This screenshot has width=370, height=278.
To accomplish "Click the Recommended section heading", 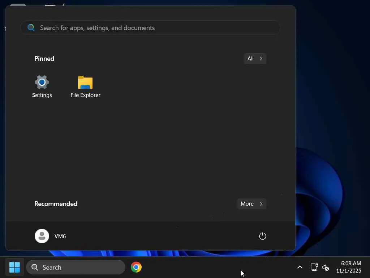I will pos(56,204).
